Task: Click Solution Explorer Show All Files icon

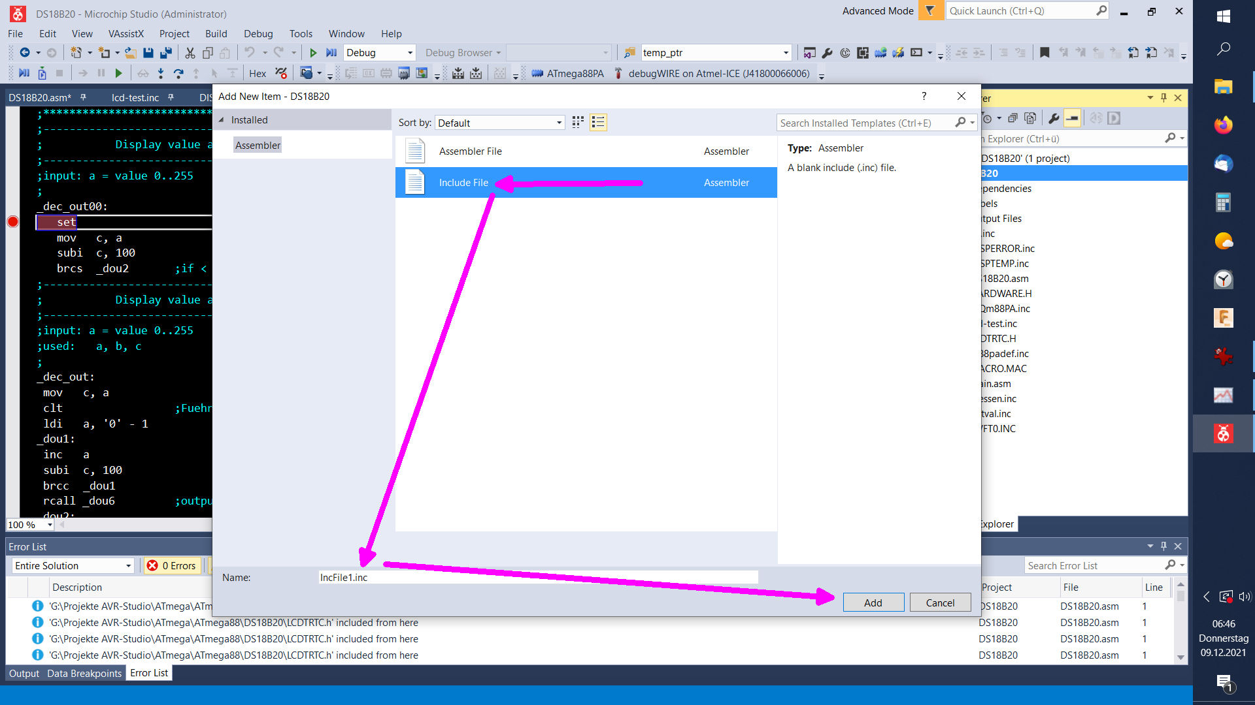Action: click(x=1030, y=118)
